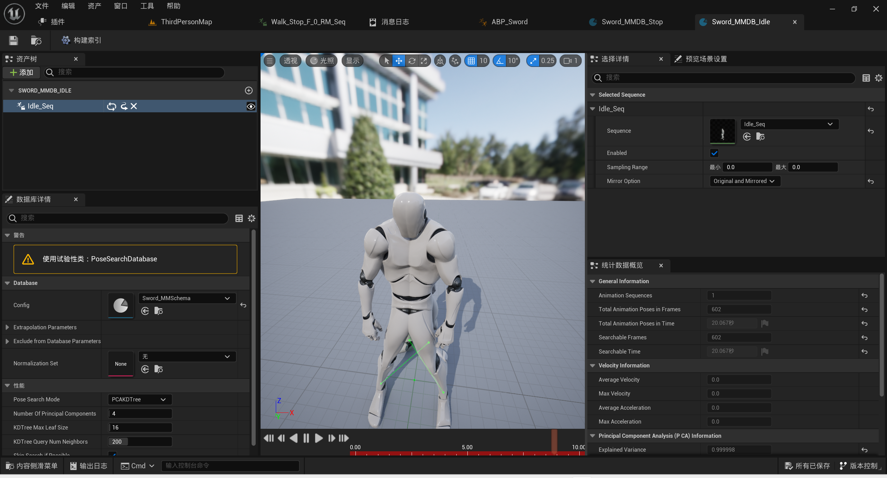This screenshot has height=478, width=887.
Task: Toggle visibility eye for Idle_Seq
Action: click(251, 106)
